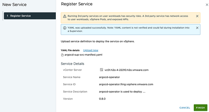Image resolution: width=209 pixels, height=112 pixels.
Task: Select the Register Service wizard step
Action: pos(30,16)
